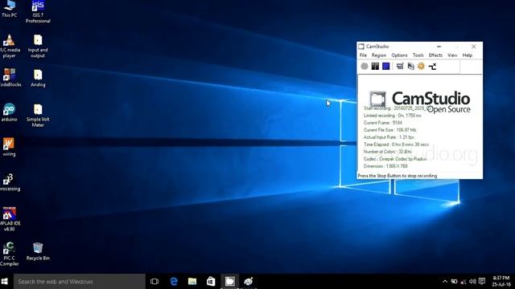Select the arduino desktop shortcut

pos(9,112)
